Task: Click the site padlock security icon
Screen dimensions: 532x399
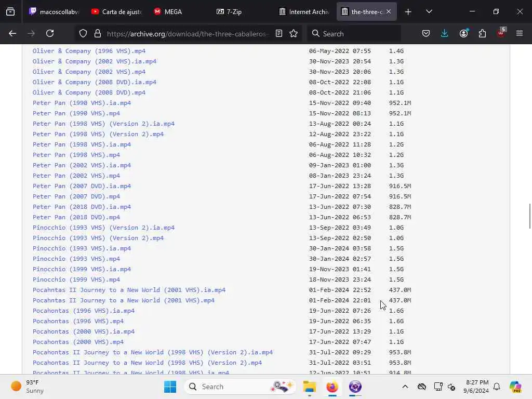Action: click(98, 34)
